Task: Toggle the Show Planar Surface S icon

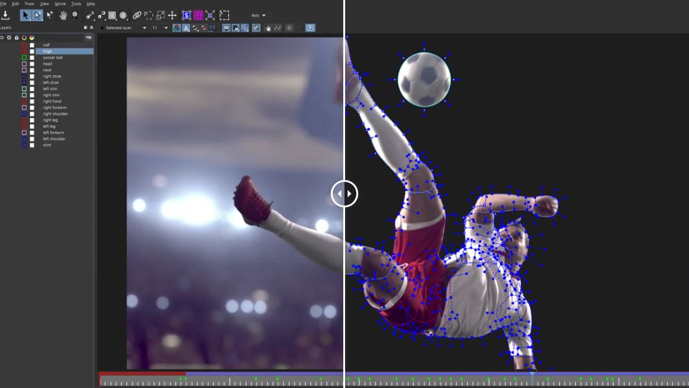Action: 186,16
